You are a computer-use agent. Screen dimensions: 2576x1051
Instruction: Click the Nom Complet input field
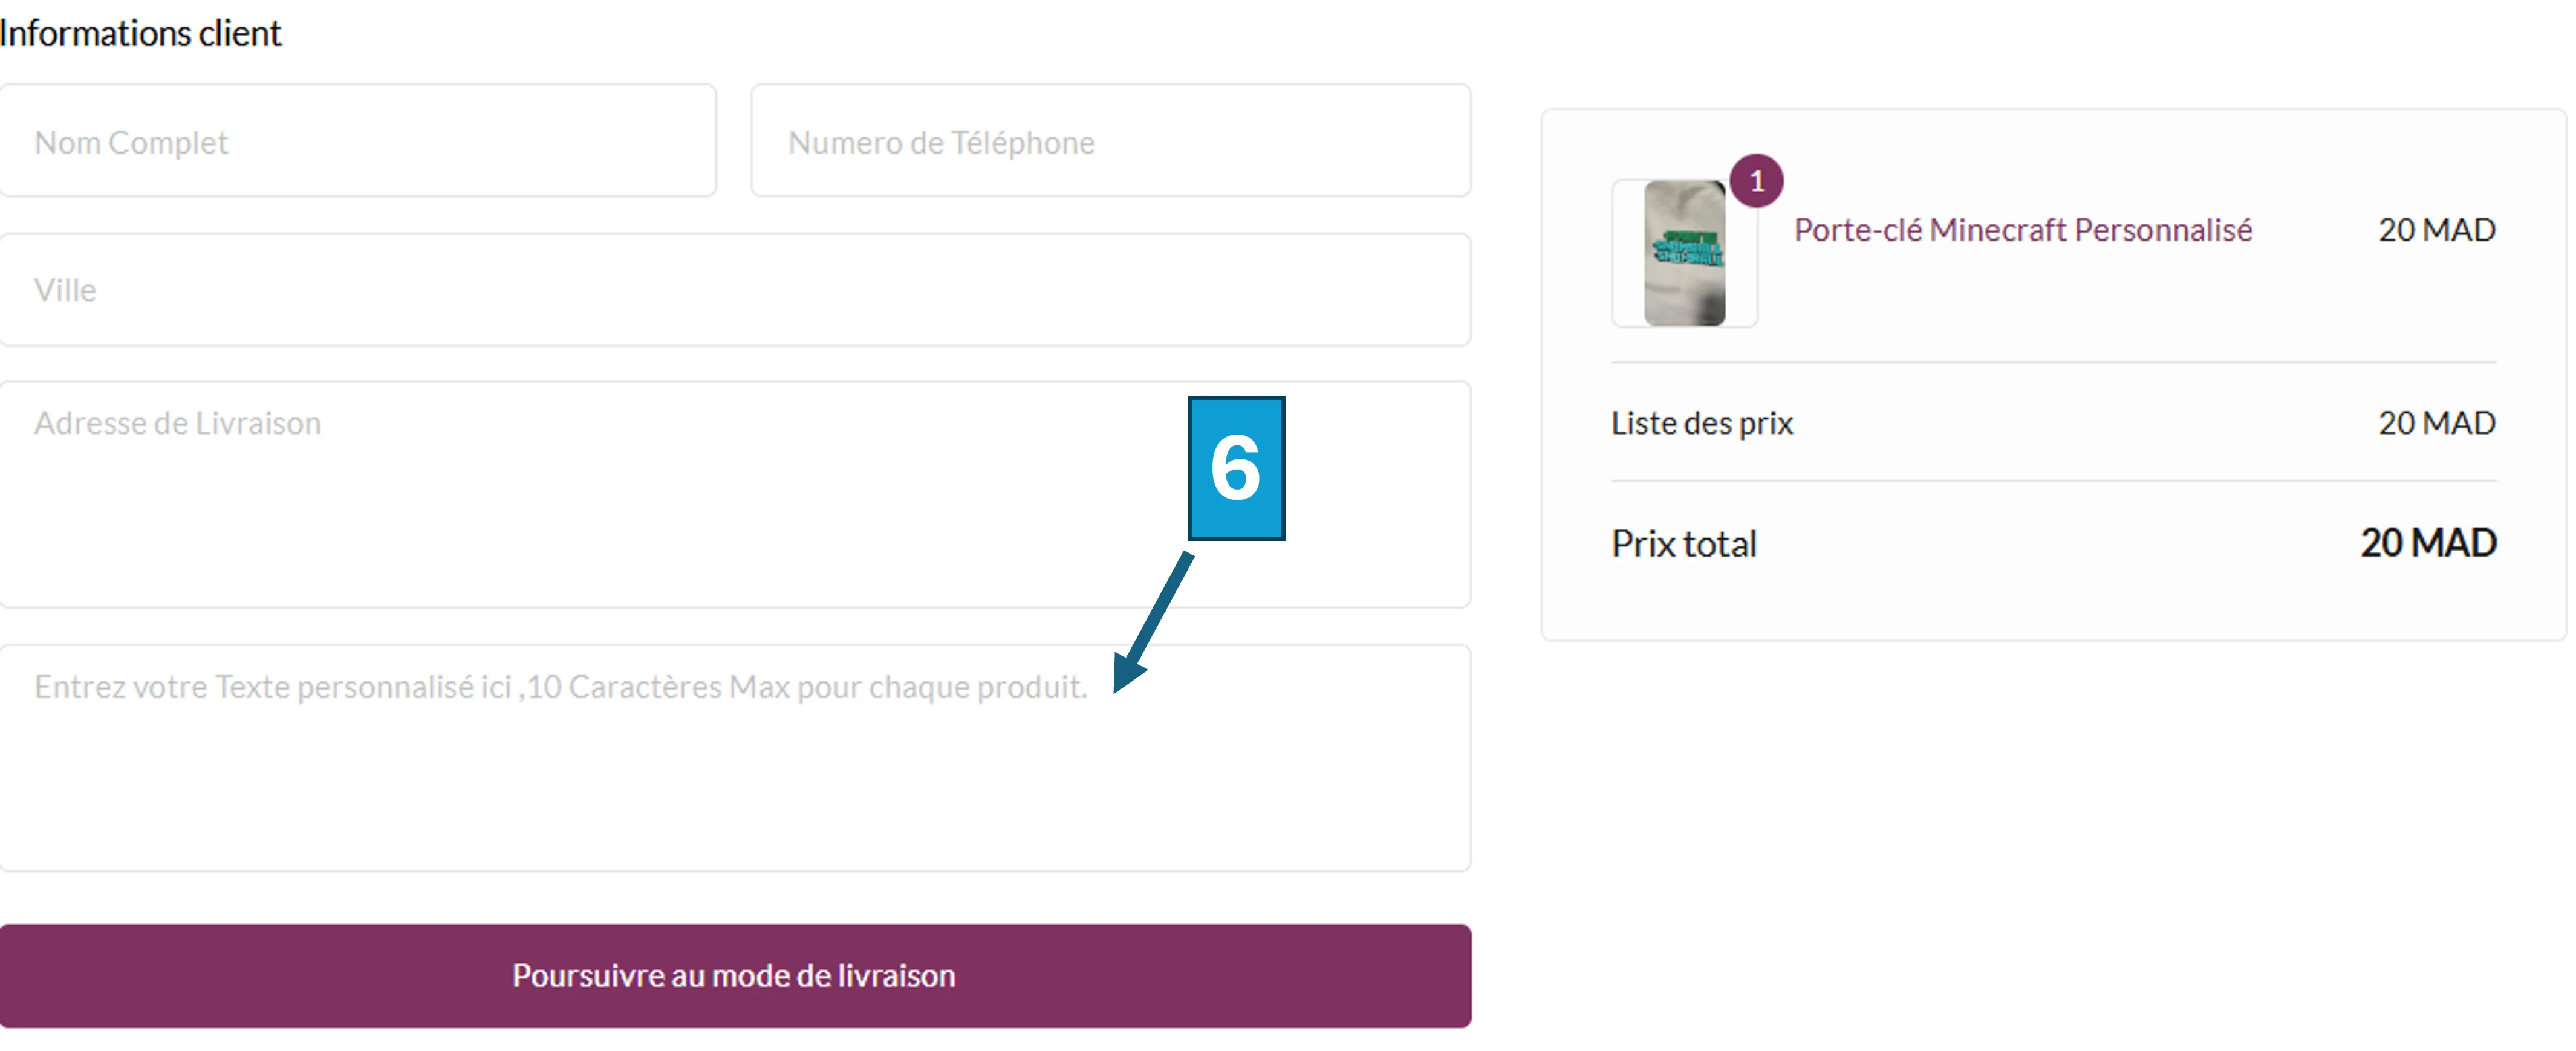point(357,141)
